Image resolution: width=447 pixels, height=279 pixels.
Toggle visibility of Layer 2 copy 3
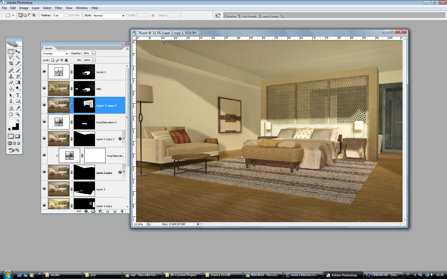[x=44, y=105]
